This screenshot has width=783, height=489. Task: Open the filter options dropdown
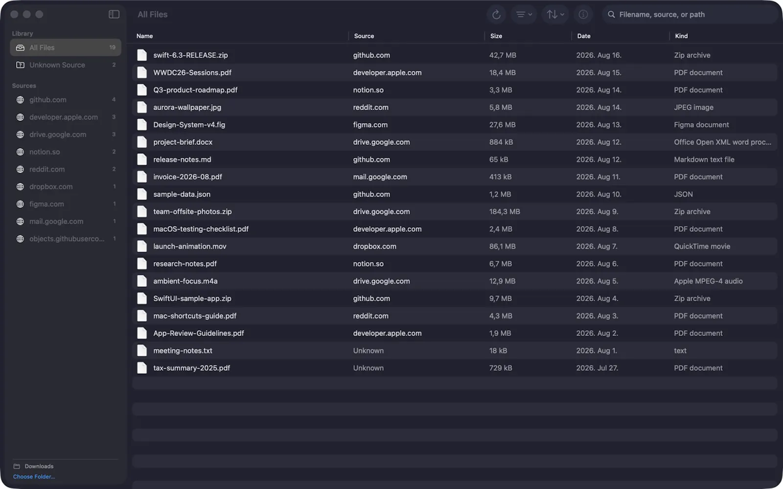[524, 15]
